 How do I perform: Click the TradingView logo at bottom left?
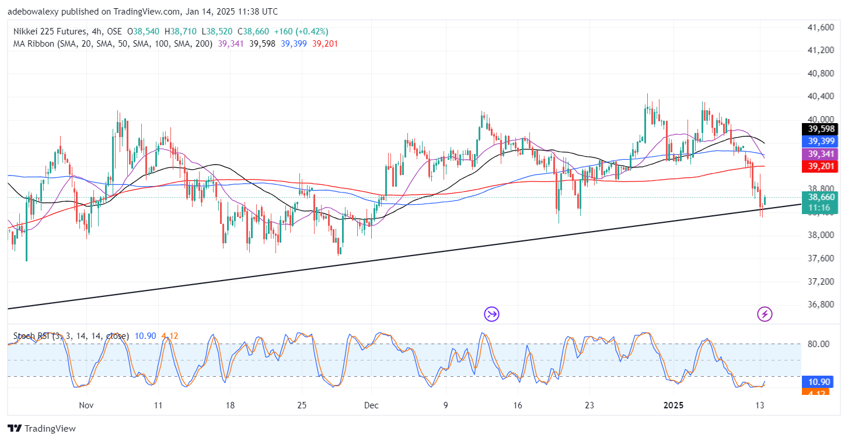point(42,428)
